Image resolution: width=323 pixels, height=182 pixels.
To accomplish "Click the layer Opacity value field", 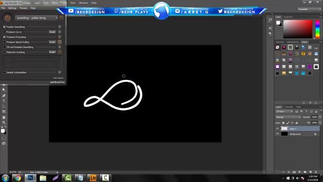I will (314, 117).
